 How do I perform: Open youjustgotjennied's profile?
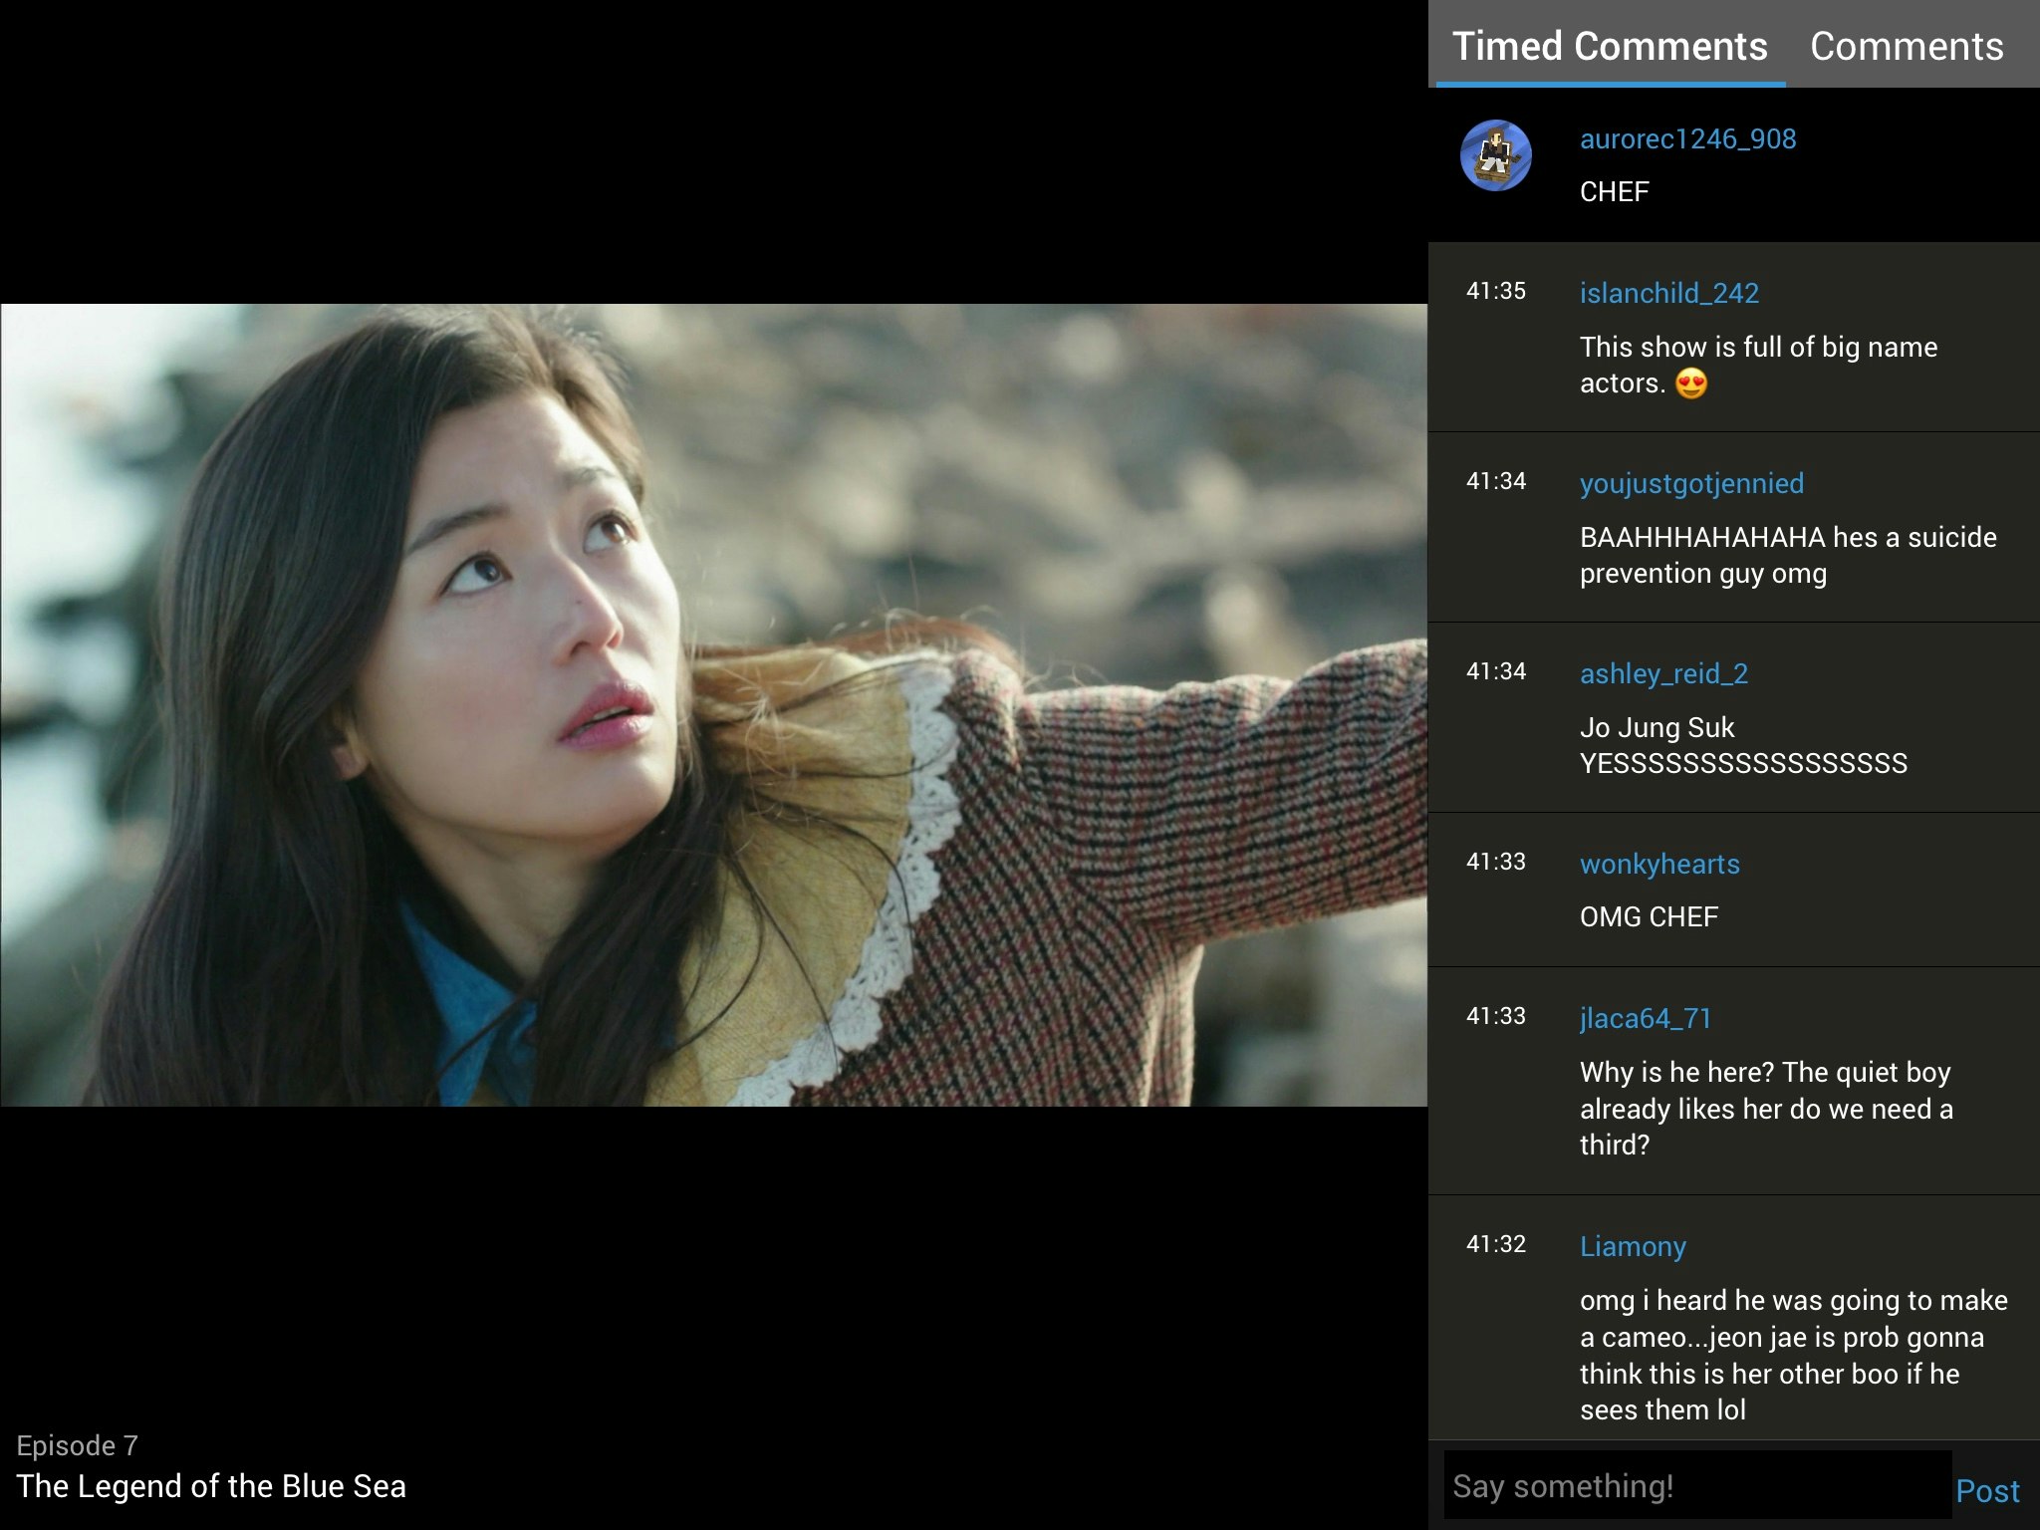click(1692, 483)
